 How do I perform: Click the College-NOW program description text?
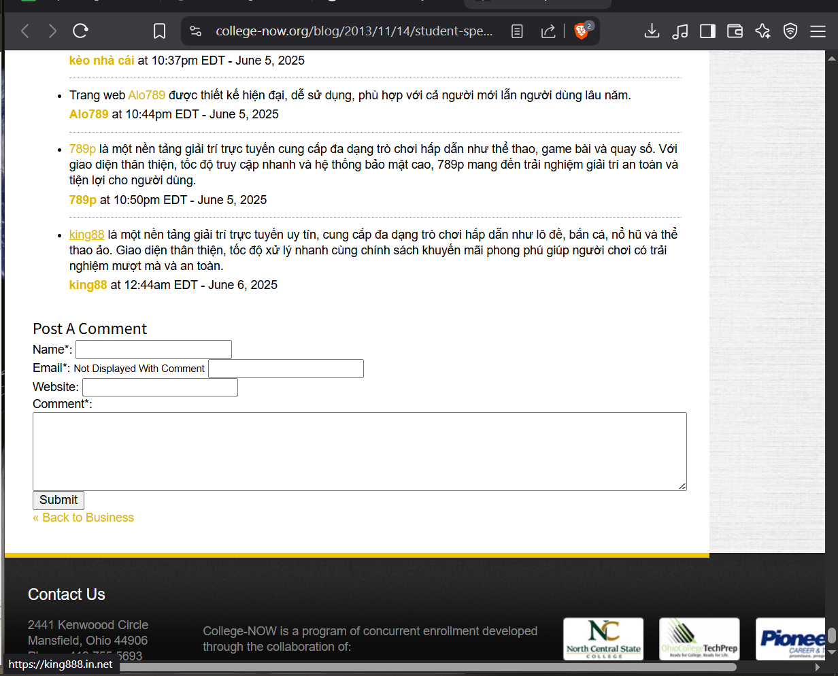pos(370,639)
